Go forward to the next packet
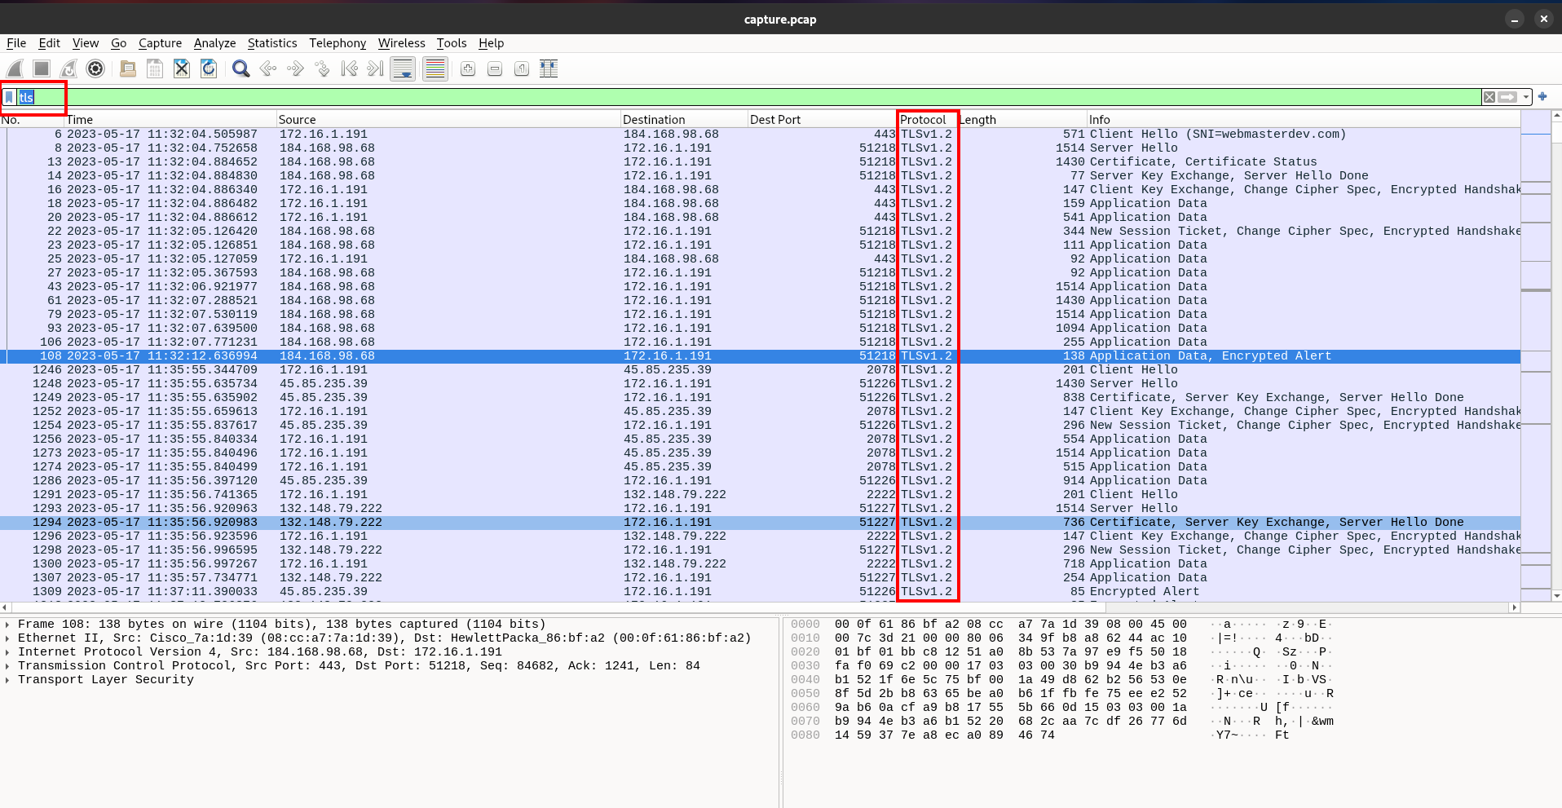This screenshot has width=1562, height=808. coord(295,69)
